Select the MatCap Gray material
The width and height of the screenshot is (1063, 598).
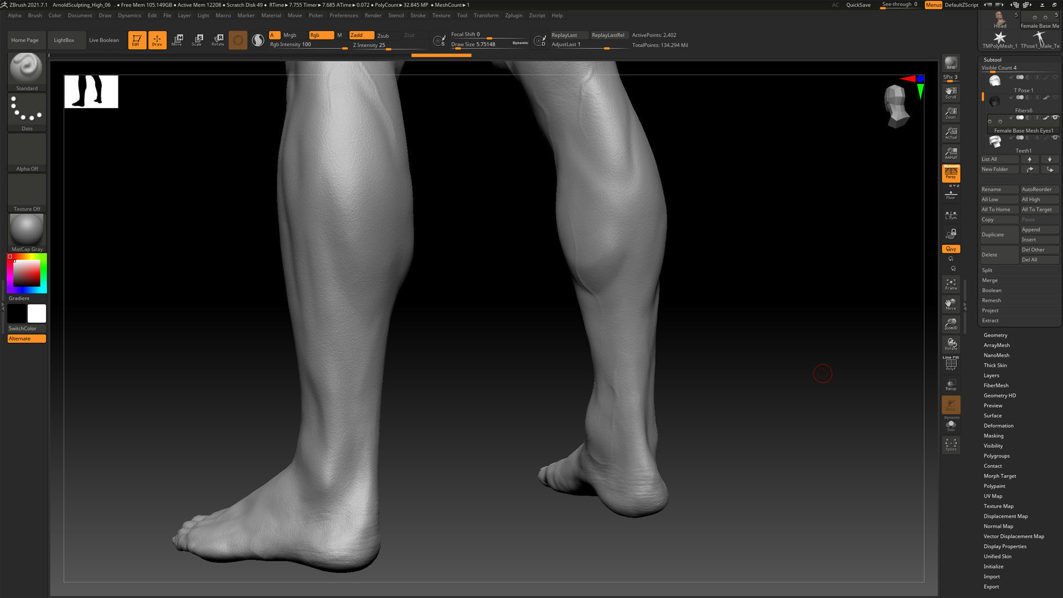pyautogui.click(x=25, y=229)
